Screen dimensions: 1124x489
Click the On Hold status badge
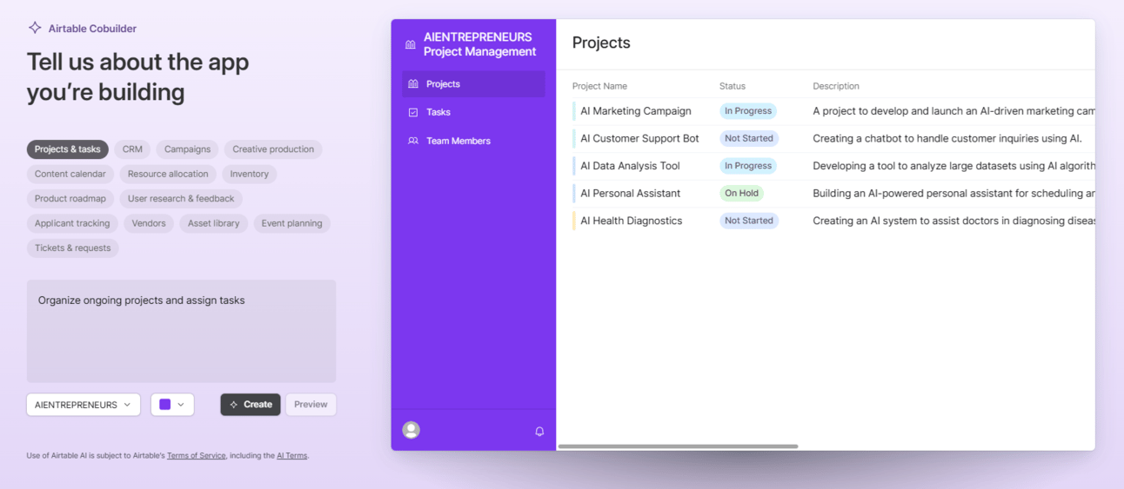click(741, 193)
